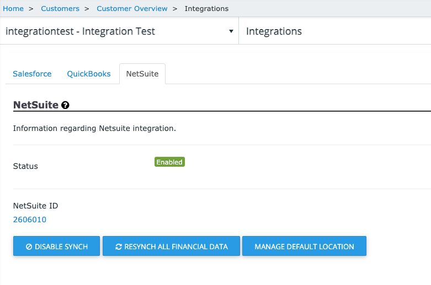Viewport: 431px width, 285px height.
Task: Navigate to Customer Overview breadcrumb
Action: coord(132,8)
